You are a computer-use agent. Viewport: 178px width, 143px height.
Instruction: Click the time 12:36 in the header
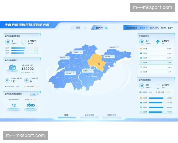point(163,28)
